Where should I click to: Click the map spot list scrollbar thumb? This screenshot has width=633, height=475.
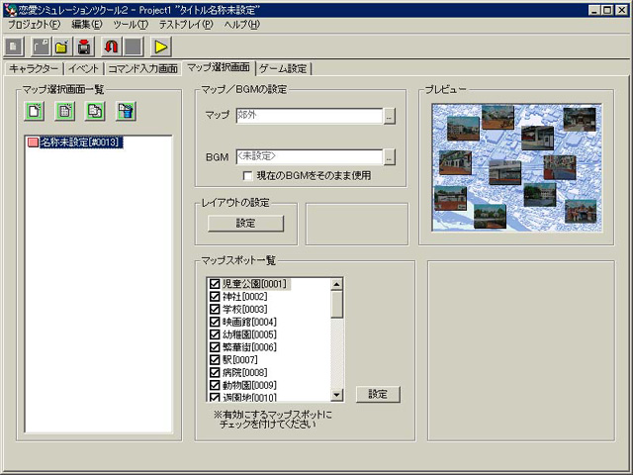336,304
